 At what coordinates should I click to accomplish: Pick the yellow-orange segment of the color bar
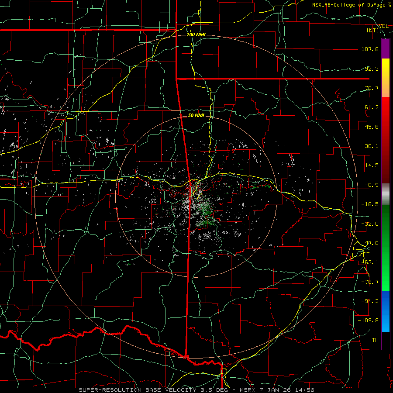click(386, 78)
